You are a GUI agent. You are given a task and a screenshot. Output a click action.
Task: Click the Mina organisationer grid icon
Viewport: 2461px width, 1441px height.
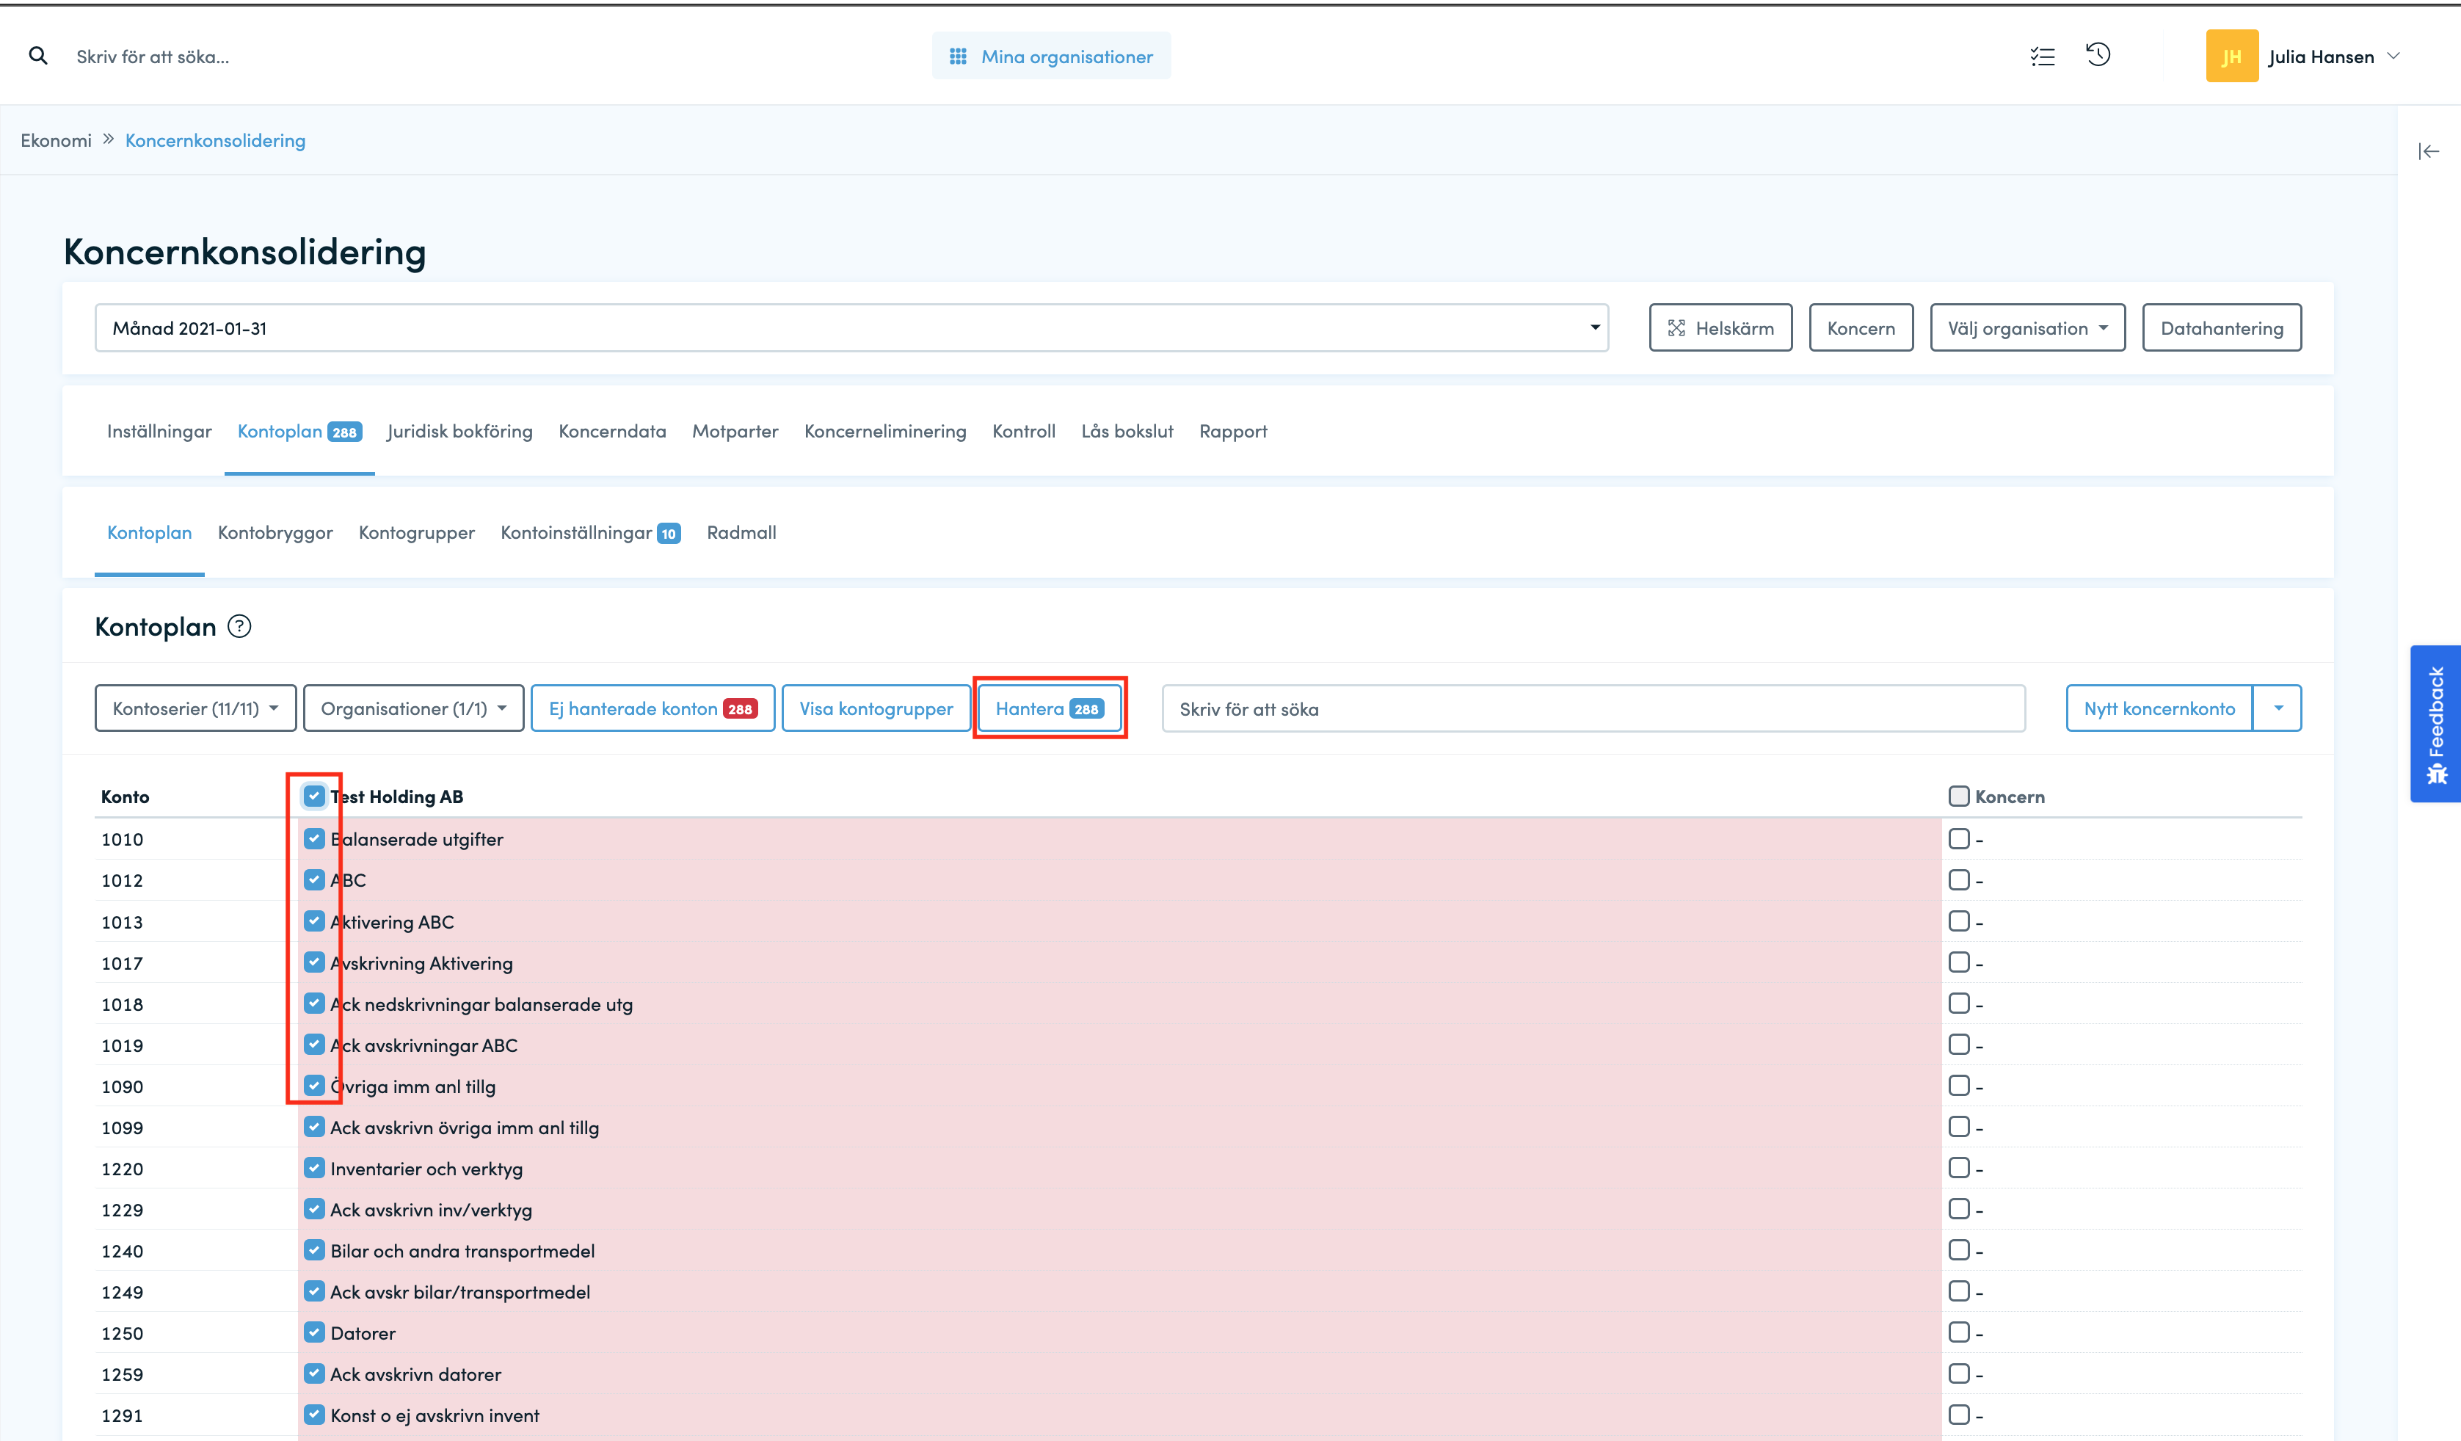tap(958, 57)
